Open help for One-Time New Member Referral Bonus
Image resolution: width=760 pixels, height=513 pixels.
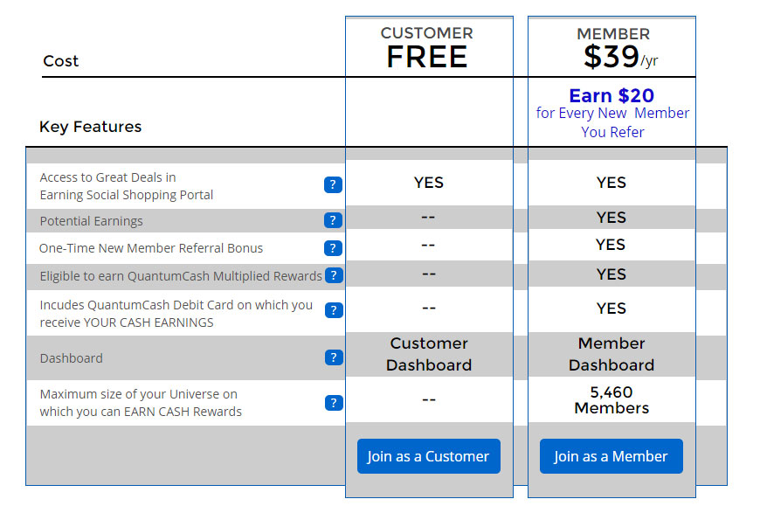click(x=333, y=248)
